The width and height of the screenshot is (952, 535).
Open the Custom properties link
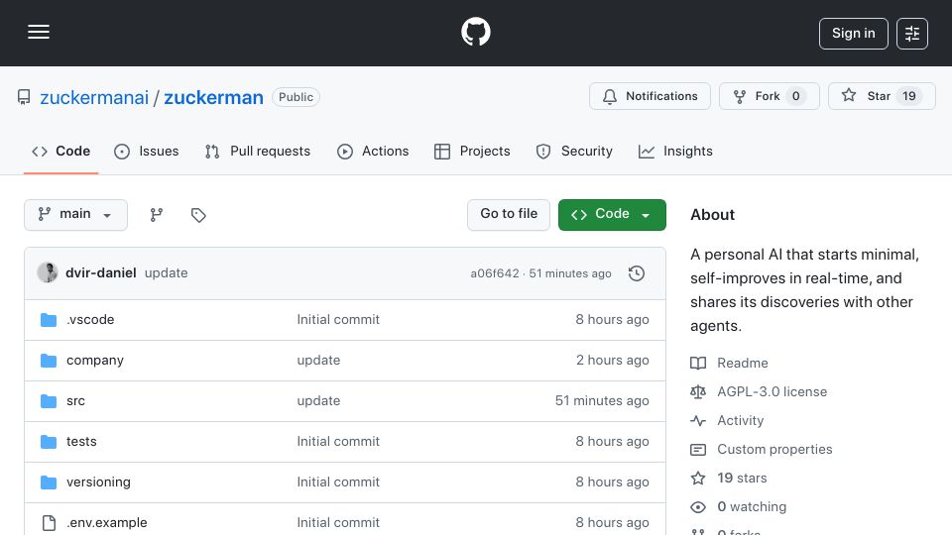(774, 450)
